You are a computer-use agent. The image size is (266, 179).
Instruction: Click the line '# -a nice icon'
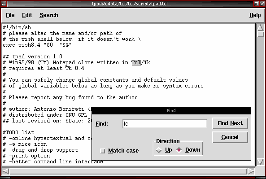25,144
